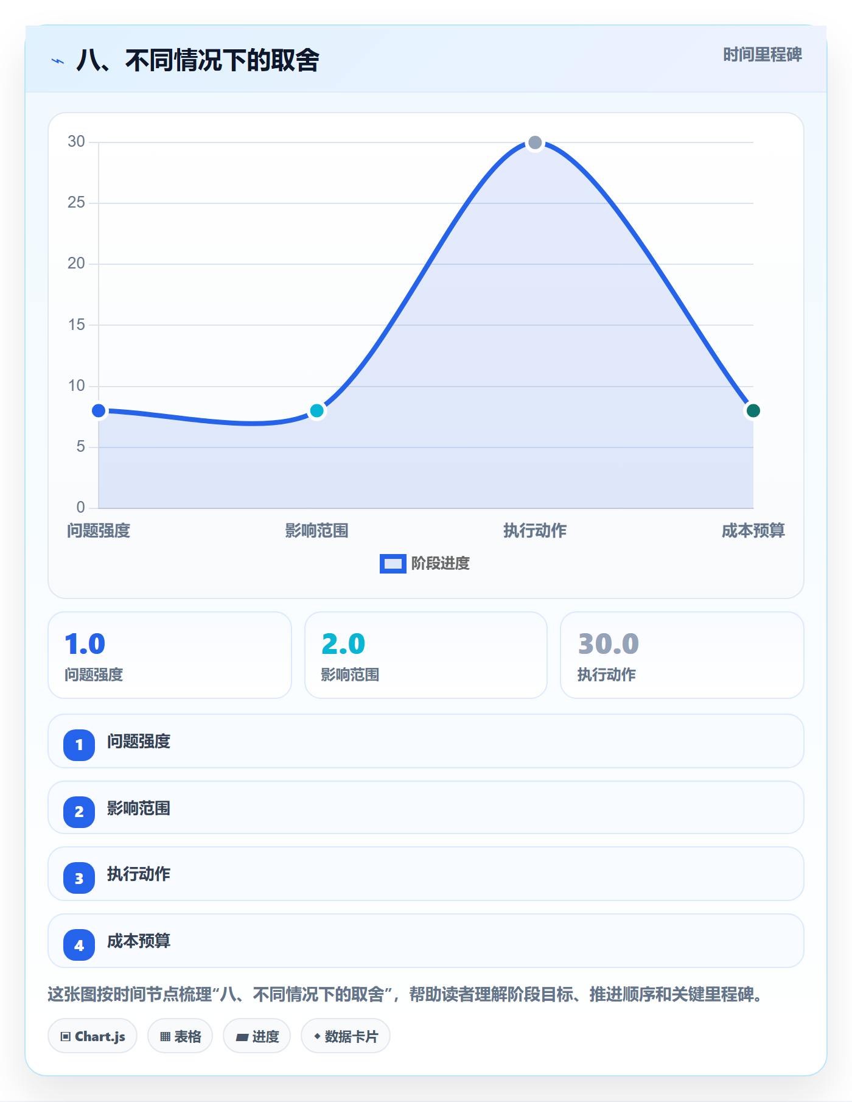Click the x-axis label 问题强度
This screenshot has width=852, height=1102.
tap(99, 531)
